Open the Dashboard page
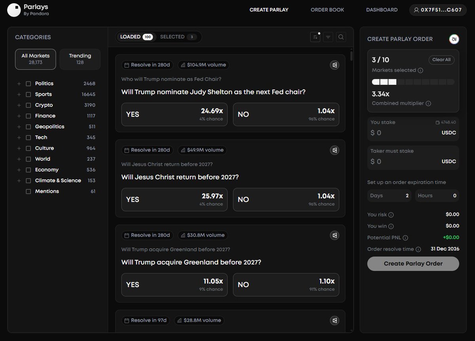Viewport: 475px width, 341px height. [382, 10]
